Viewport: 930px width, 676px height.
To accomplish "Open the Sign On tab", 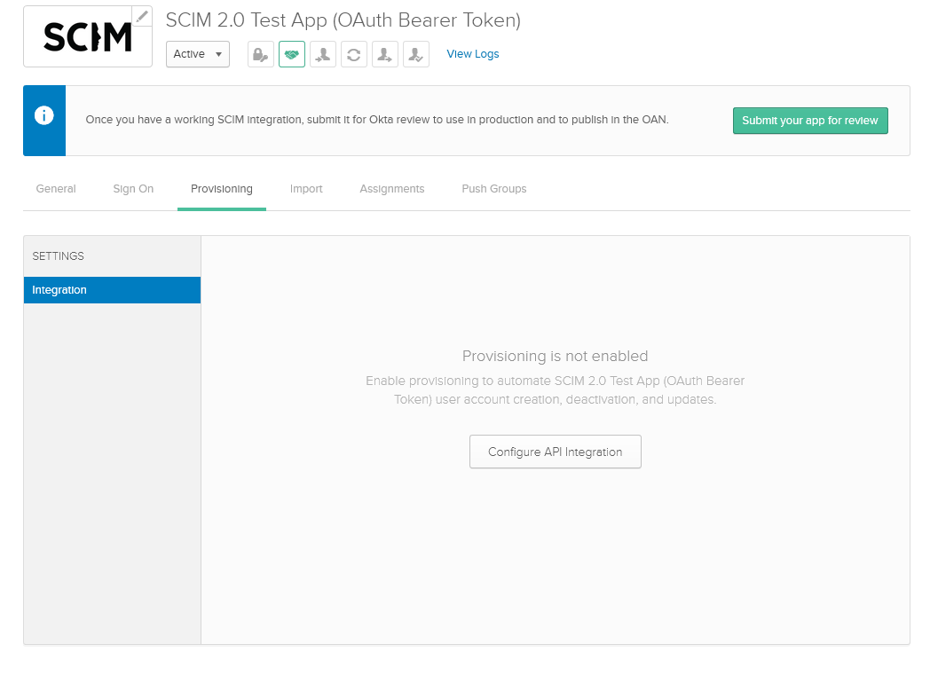I will point(133,189).
